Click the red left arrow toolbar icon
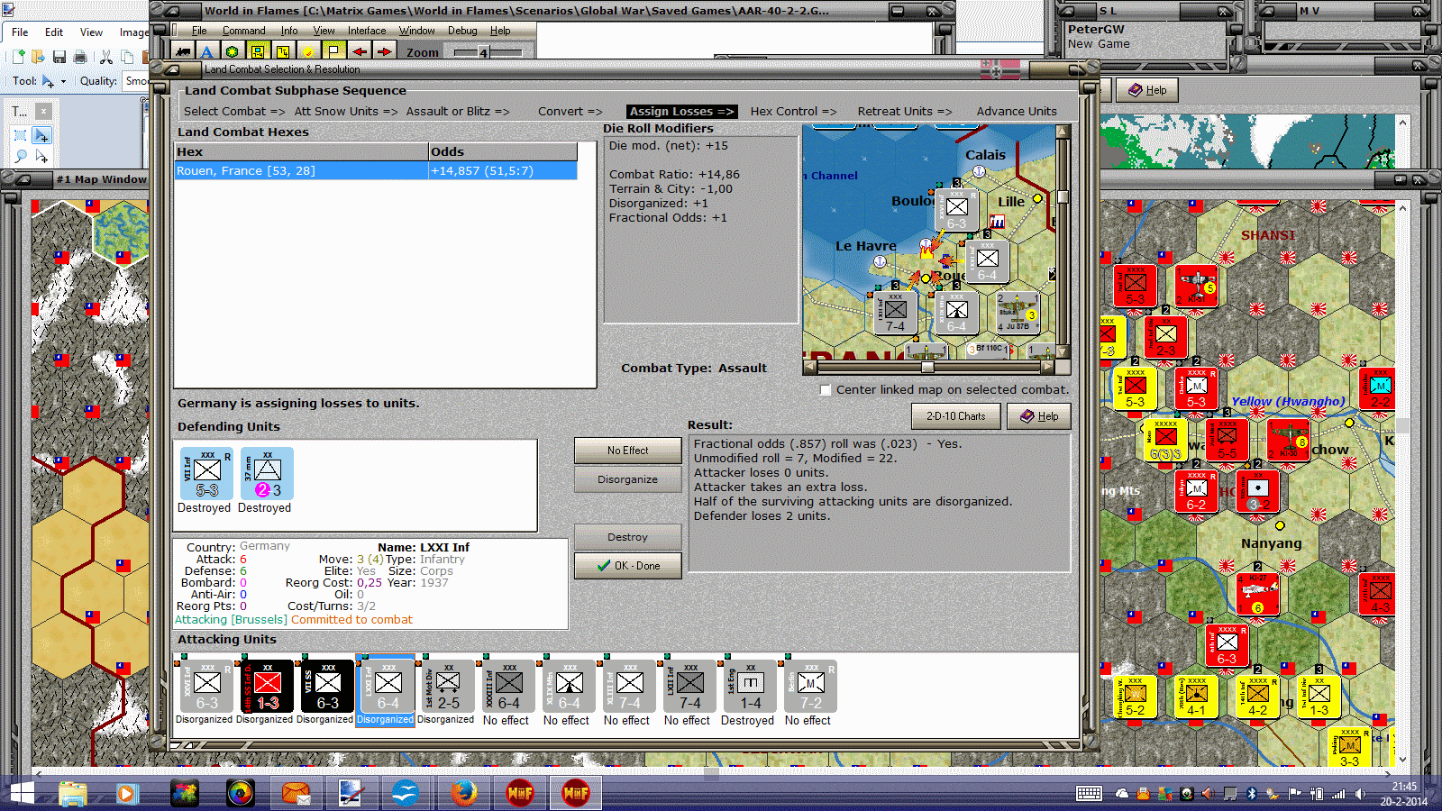This screenshot has width=1442, height=811. tap(359, 52)
